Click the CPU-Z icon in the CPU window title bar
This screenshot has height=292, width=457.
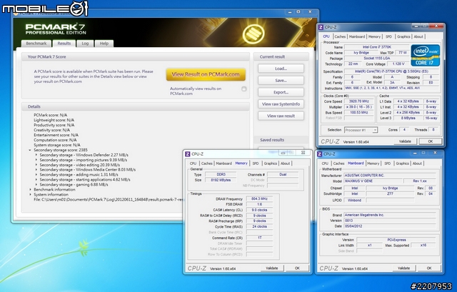coord(321,27)
